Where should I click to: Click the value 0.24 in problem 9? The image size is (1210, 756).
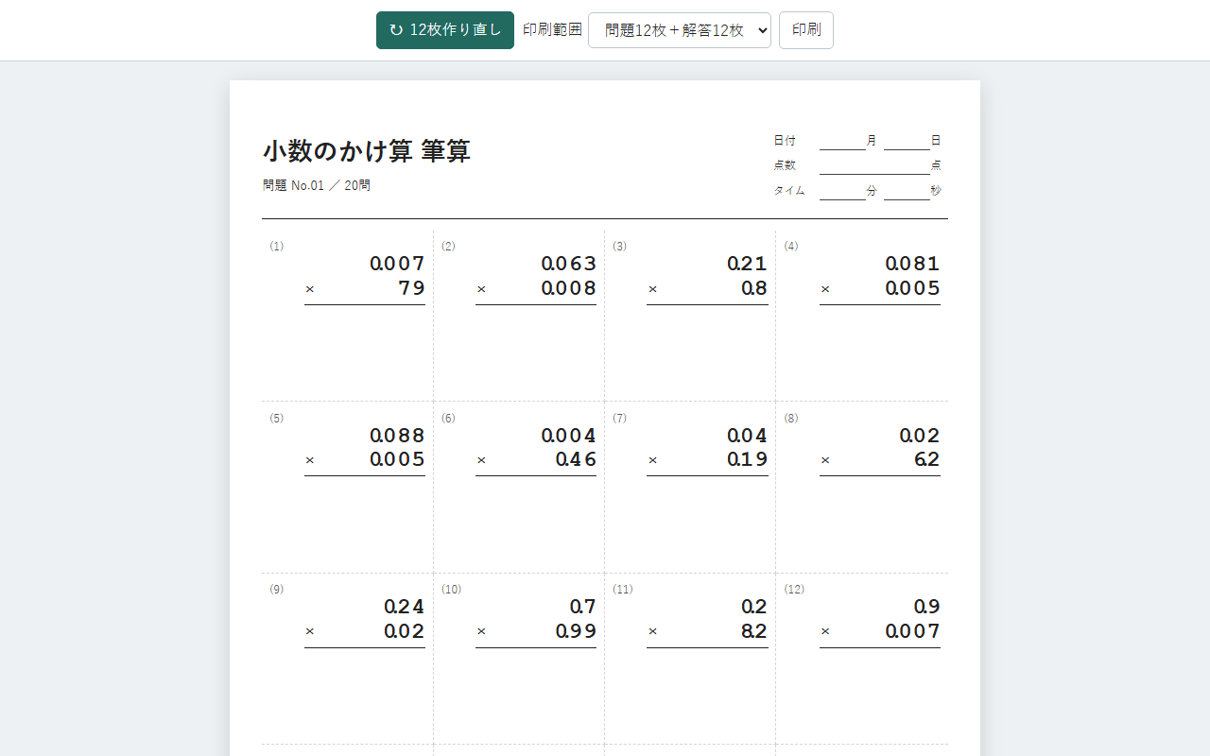[405, 607]
